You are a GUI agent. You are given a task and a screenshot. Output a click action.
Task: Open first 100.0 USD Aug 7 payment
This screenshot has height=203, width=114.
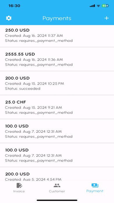coord(57,131)
